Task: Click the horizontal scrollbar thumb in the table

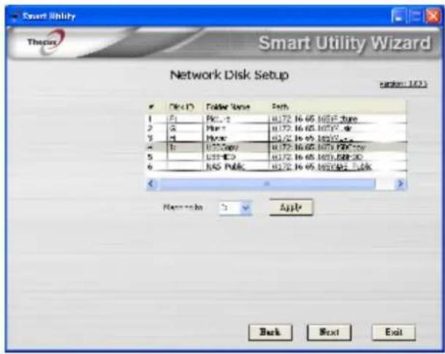Action: 267,184
